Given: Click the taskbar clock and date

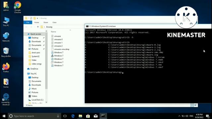Looking at the screenshot, I should (199, 116).
